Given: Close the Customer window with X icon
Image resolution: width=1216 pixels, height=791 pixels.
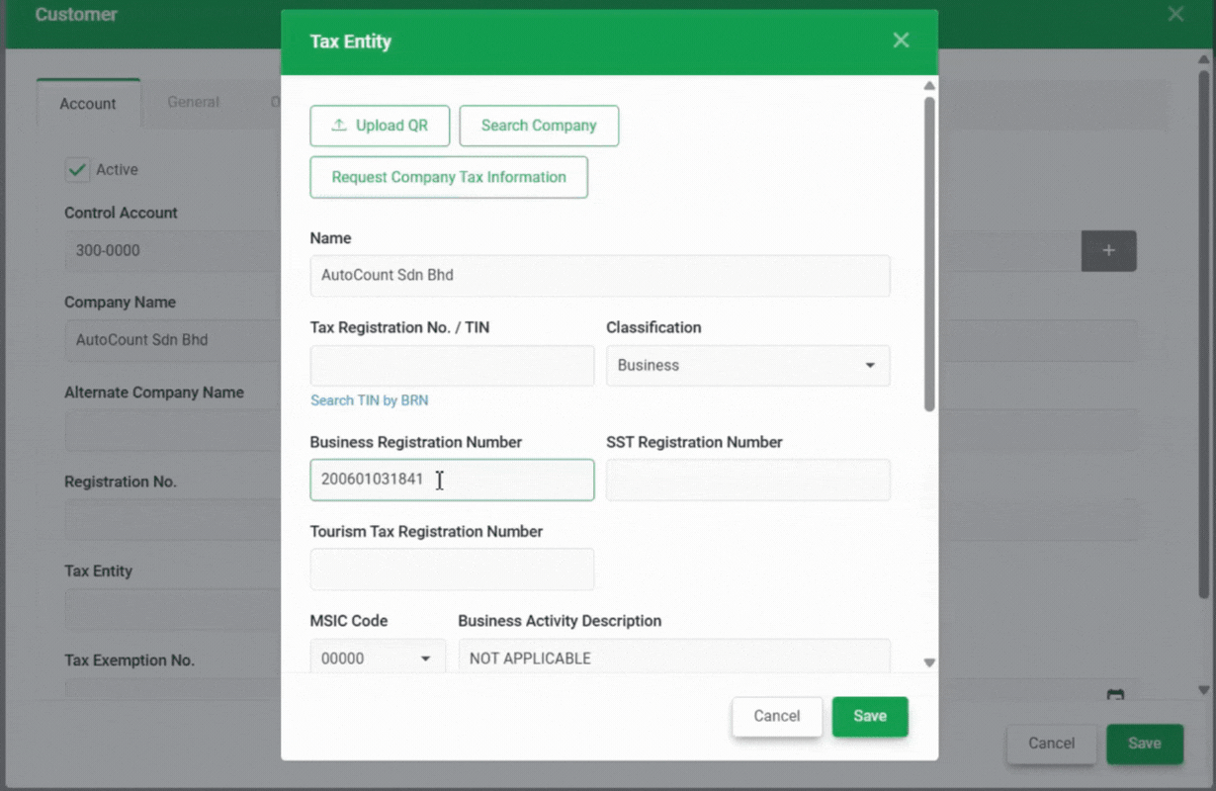Looking at the screenshot, I should 1175,14.
